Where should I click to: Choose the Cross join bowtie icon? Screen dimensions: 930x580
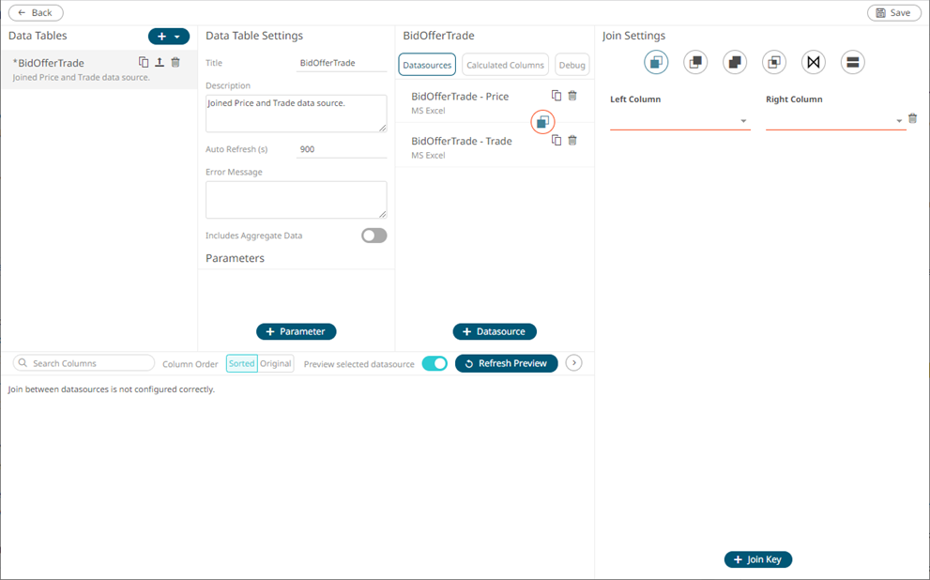(813, 63)
